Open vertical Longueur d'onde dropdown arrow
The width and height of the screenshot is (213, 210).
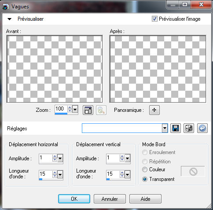click(x=127, y=175)
